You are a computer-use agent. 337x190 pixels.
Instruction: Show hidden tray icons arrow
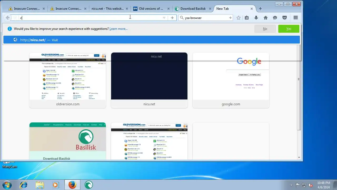coord(291,185)
